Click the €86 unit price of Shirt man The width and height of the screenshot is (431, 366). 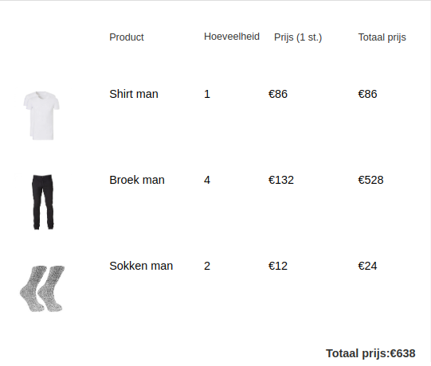click(278, 94)
